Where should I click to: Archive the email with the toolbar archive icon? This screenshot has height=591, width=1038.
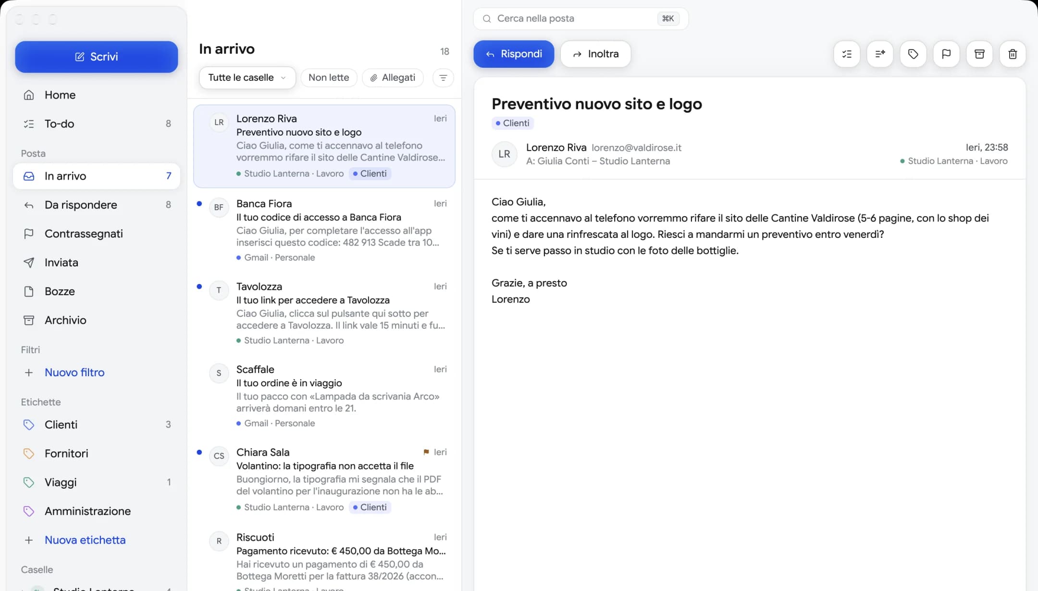979,54
